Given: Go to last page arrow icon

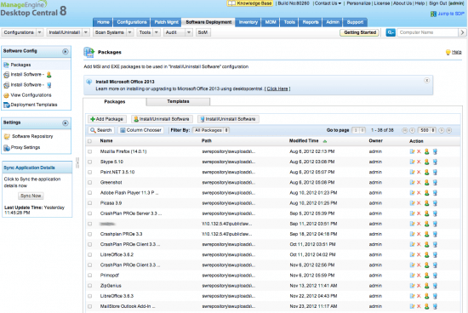Looking at the screenshot, I should click(x=448, y=130).
